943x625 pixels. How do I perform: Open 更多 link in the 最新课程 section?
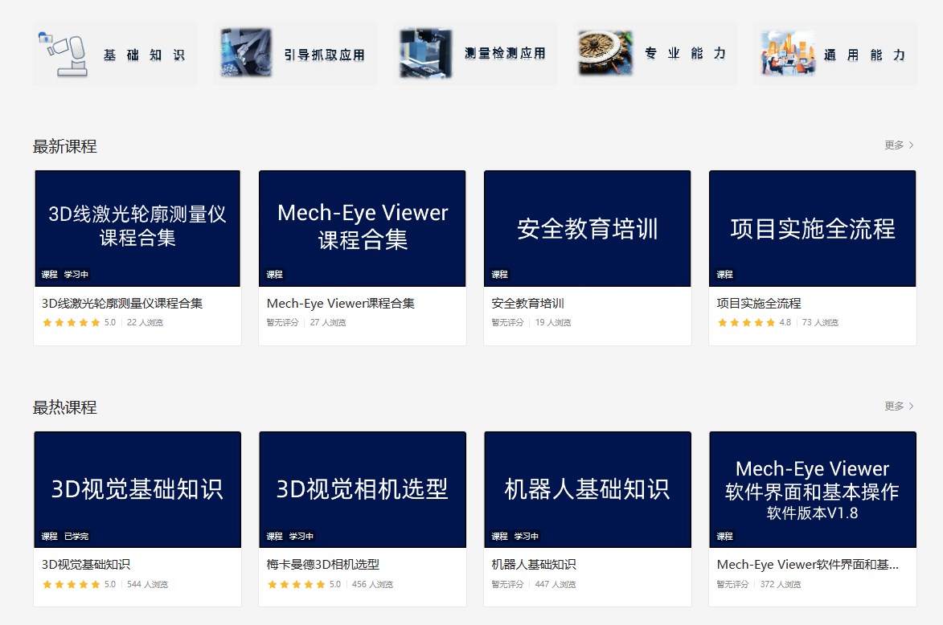pyautogui.click(x=895, y=145)
